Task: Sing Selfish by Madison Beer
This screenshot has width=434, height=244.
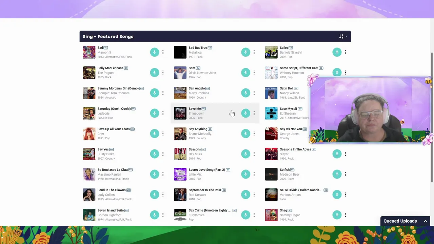Action: tap(337, 174)
